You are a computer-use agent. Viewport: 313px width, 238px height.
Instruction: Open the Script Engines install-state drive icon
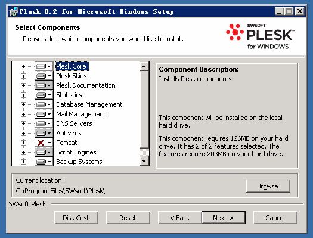pyautogui.click(x=44, y=152)
